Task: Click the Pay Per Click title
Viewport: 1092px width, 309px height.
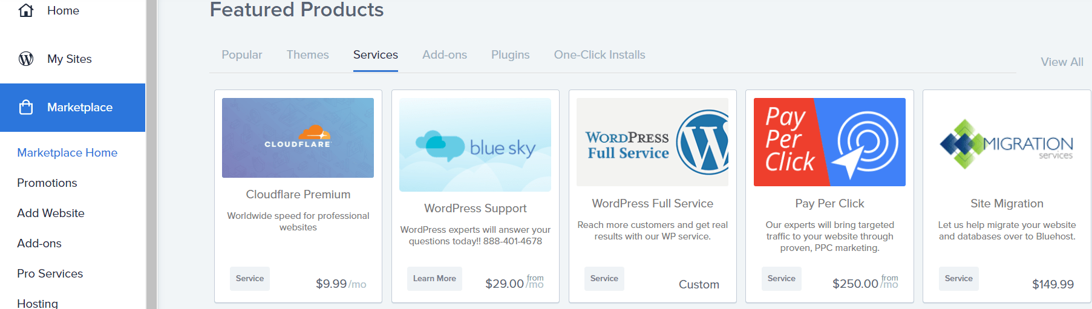Action: click(829, 203)
